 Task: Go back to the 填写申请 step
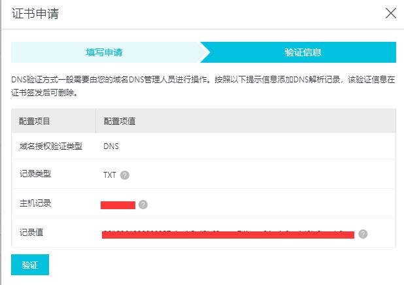click(105, 52)
